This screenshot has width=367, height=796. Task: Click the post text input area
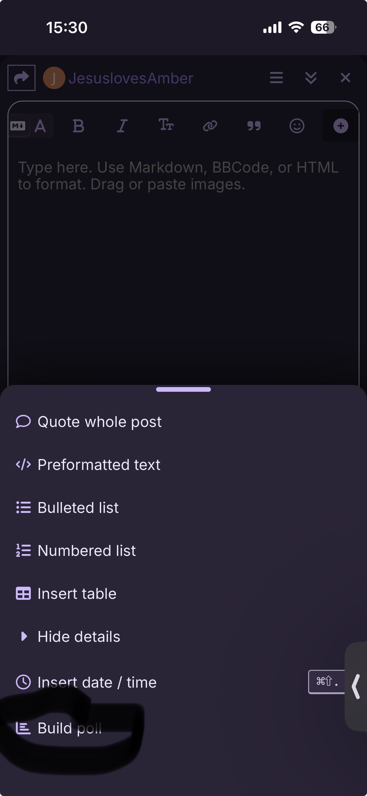point(183,249)
